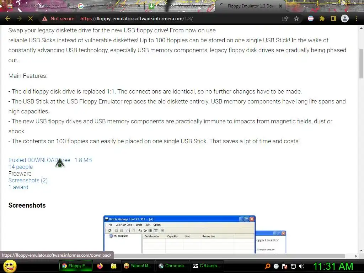Click the striped flag extension icon
This screenshot has width=364, height=273.
click(311, 18)
